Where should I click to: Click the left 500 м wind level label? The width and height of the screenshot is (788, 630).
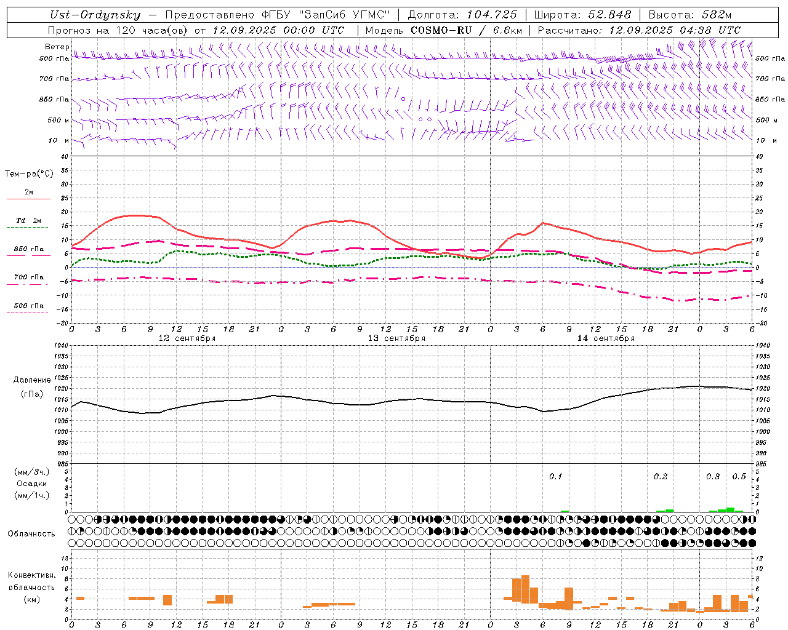(59, 121)
